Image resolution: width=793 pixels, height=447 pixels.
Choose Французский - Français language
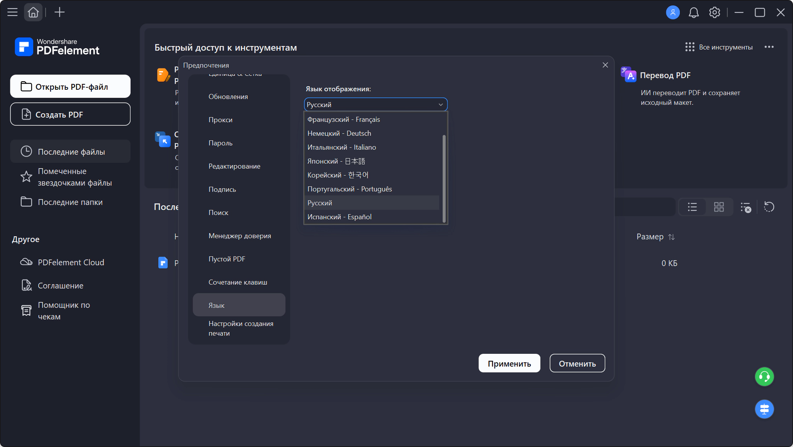point(372,119)
